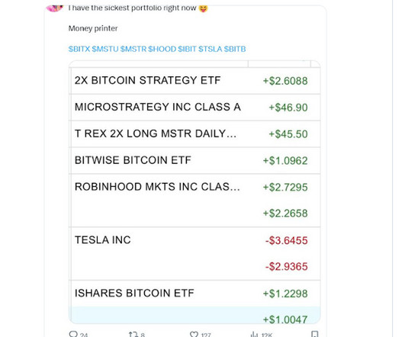Open the $TSLA cashtag link

210,49
